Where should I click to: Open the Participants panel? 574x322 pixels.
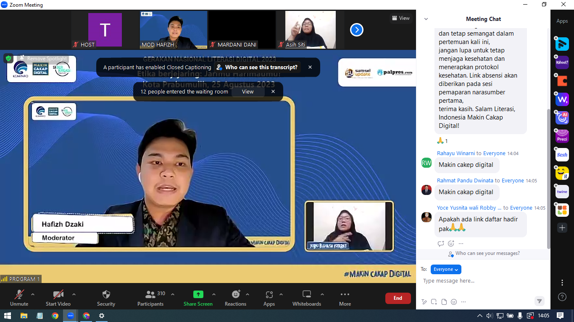[x=150, y=298]
